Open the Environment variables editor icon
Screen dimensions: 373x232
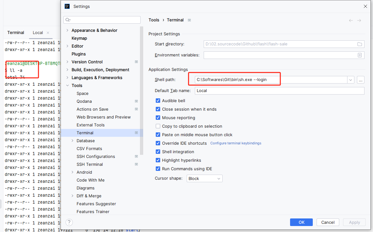point(359,55)
